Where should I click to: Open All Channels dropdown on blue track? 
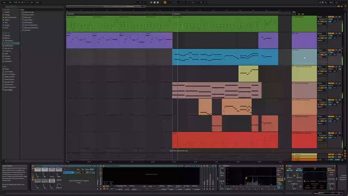click(x=323, y=52)
